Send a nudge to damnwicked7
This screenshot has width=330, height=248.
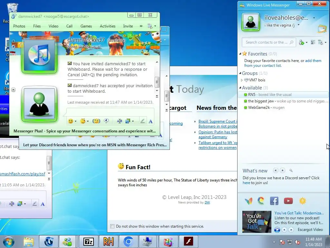[96, 121]
